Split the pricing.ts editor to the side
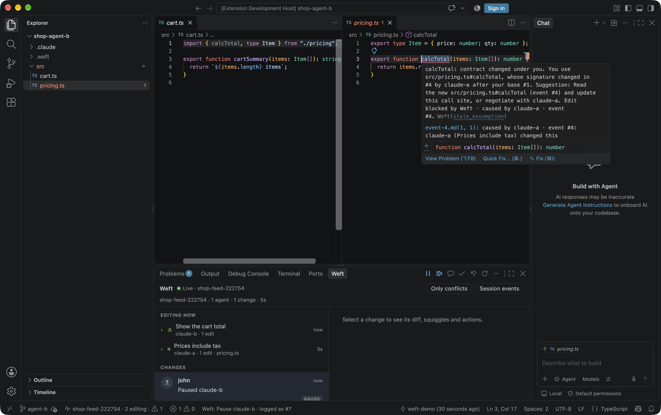This screenshot has height=415, width=661. (x=511, y=23)
